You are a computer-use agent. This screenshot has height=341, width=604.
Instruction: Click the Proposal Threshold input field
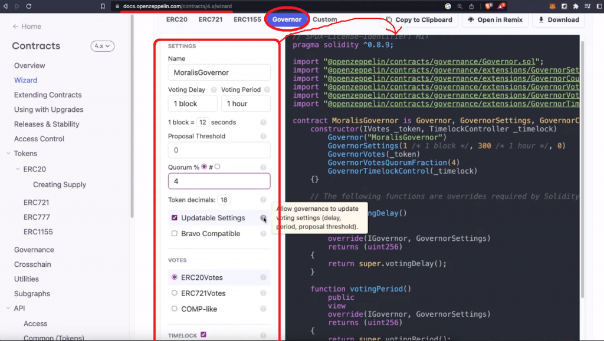(x=219, y=150)
